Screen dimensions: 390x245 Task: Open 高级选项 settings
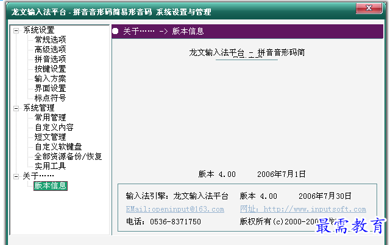point(50,49)
